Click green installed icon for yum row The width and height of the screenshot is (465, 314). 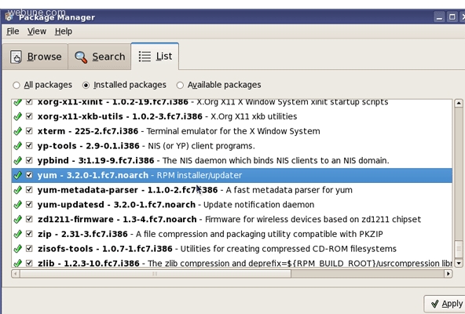[x=18, y=175]
